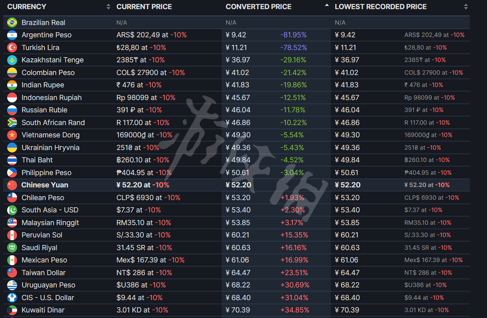Select the Russian Ruble currency name
This screenshot has width=487, height=318.
44,110
